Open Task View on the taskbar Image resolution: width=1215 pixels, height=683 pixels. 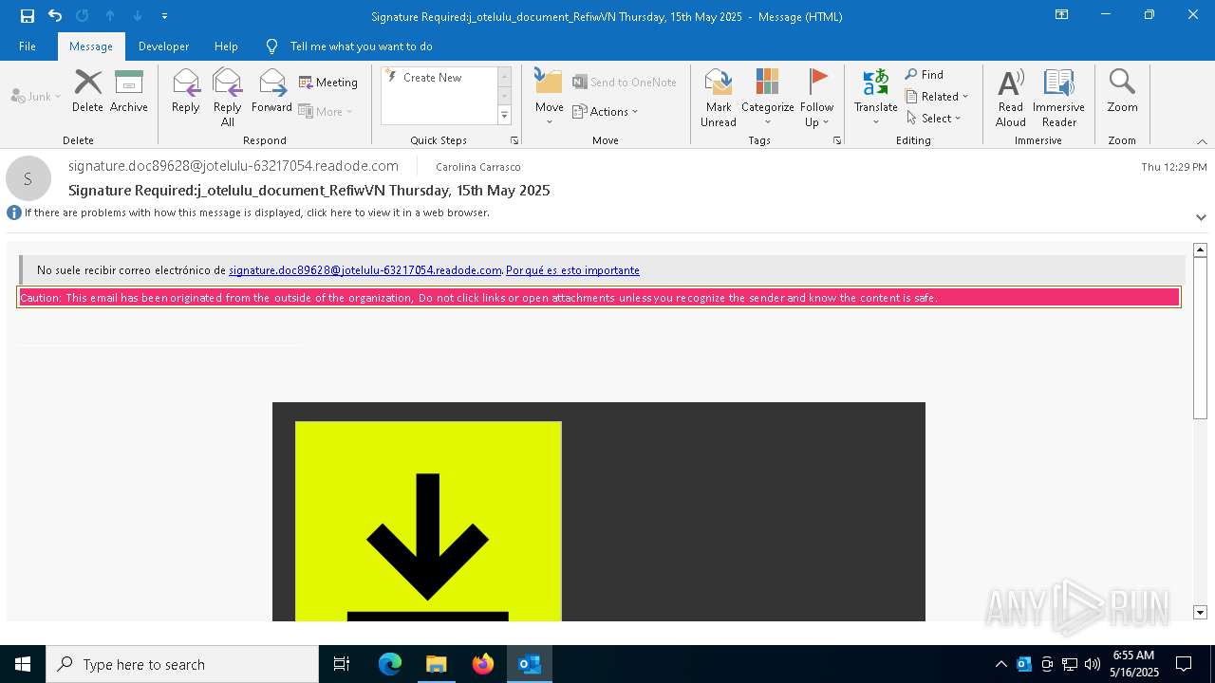tap(342, 664)
